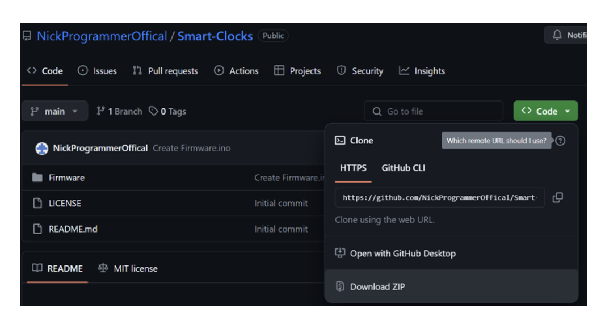Click the LICENSE file icon
Screen dimensions: 605x321
pos(37,203)
